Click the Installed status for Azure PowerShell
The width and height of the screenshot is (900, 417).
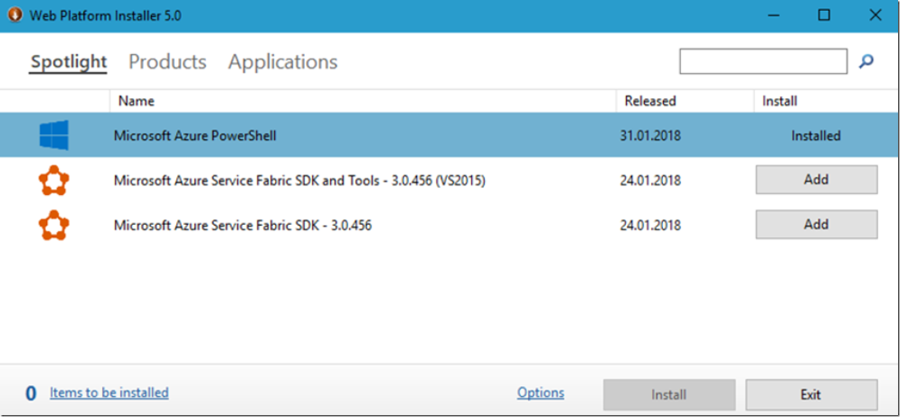[x=816, y=136]
